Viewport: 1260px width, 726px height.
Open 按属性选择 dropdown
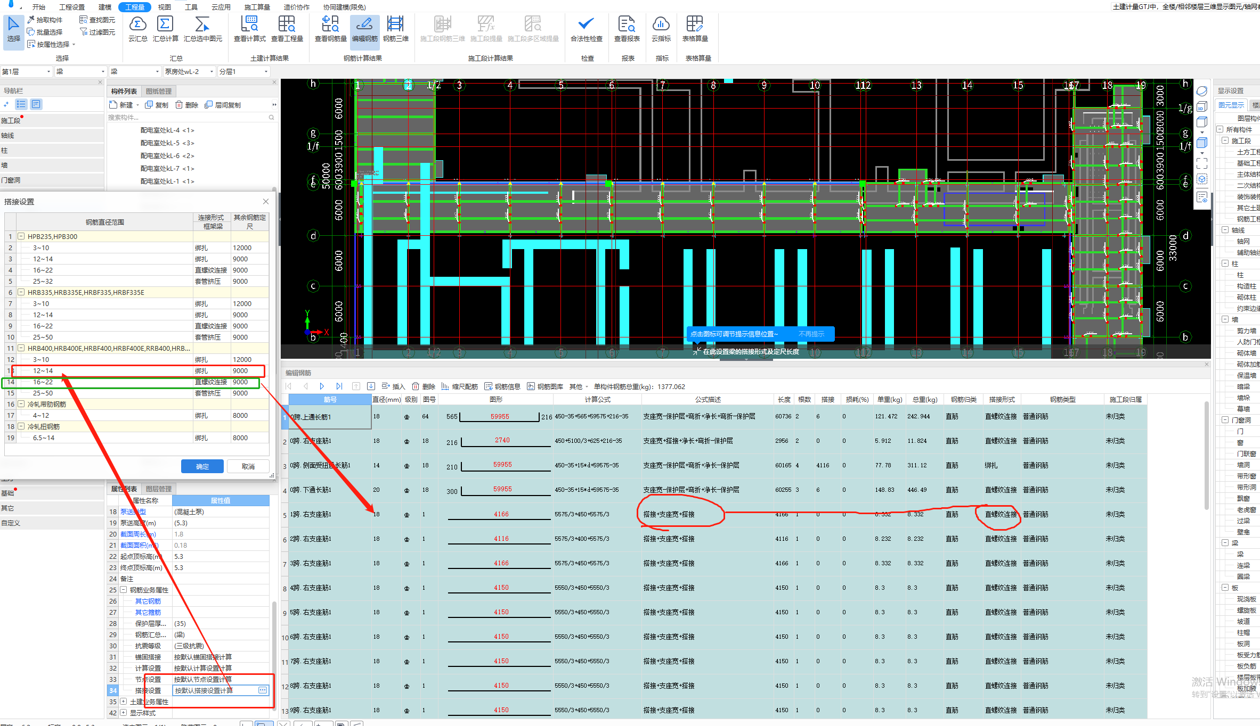coord(52,44)
